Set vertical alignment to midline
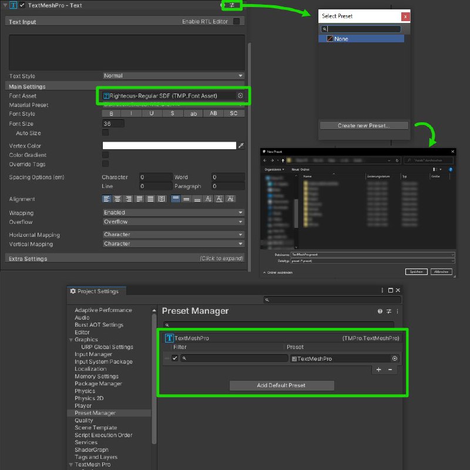This screenshot has height=470, width=470. (x=219, y=199)
